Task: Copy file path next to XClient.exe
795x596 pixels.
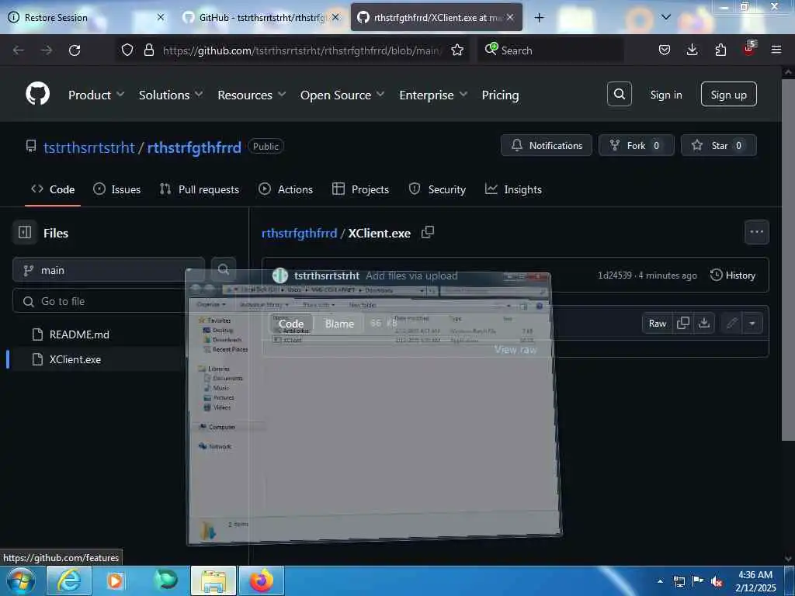Action: 428,232
